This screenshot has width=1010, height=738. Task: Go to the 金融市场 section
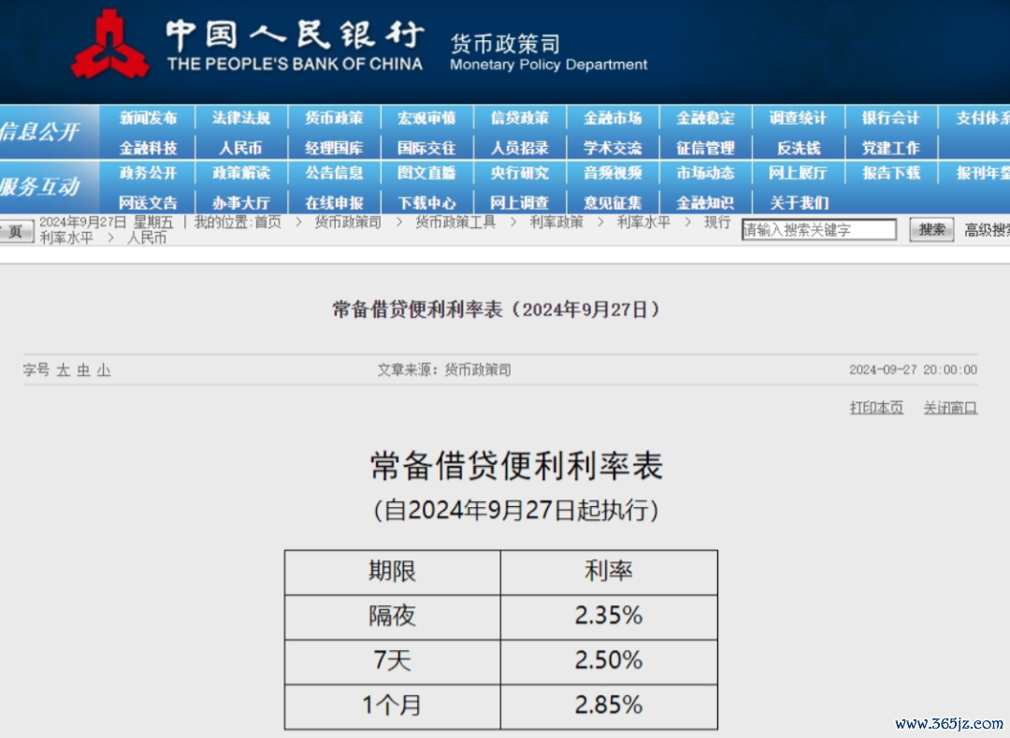pos(613,118)
